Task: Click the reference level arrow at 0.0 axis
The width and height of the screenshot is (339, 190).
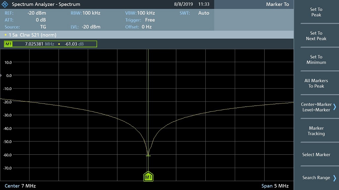Action: [1, 75]
